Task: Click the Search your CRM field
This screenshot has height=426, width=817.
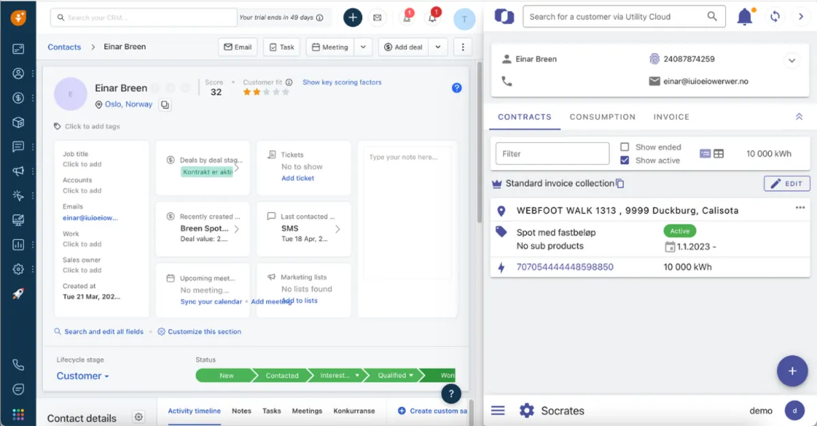Action: click(x=144, y=18)
